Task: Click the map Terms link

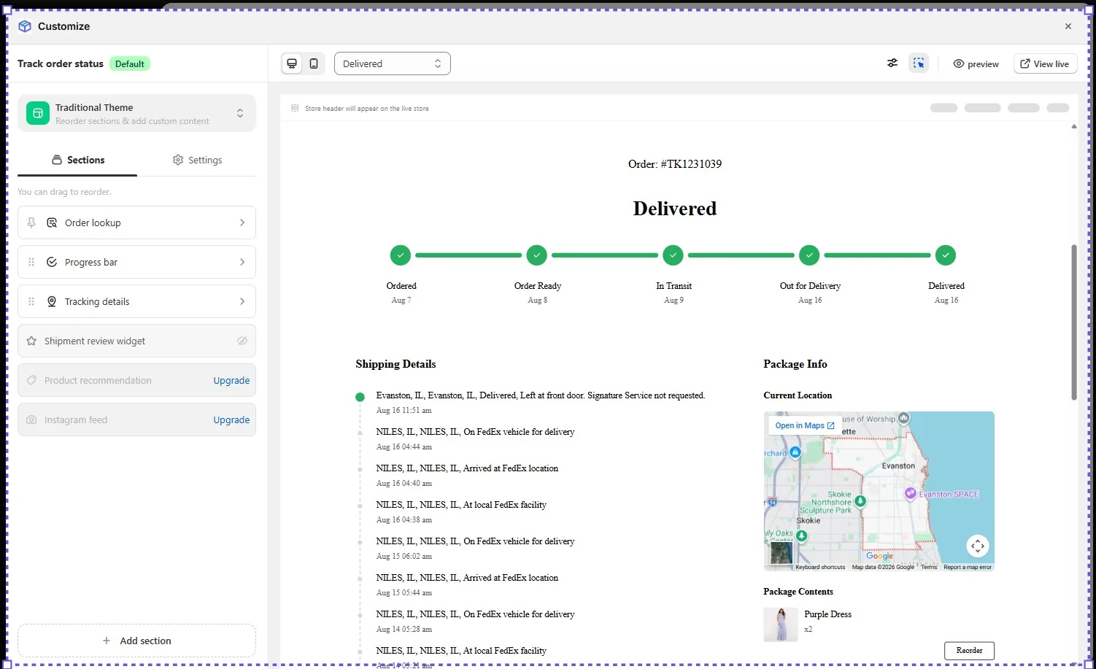Action: click(929, 567)
